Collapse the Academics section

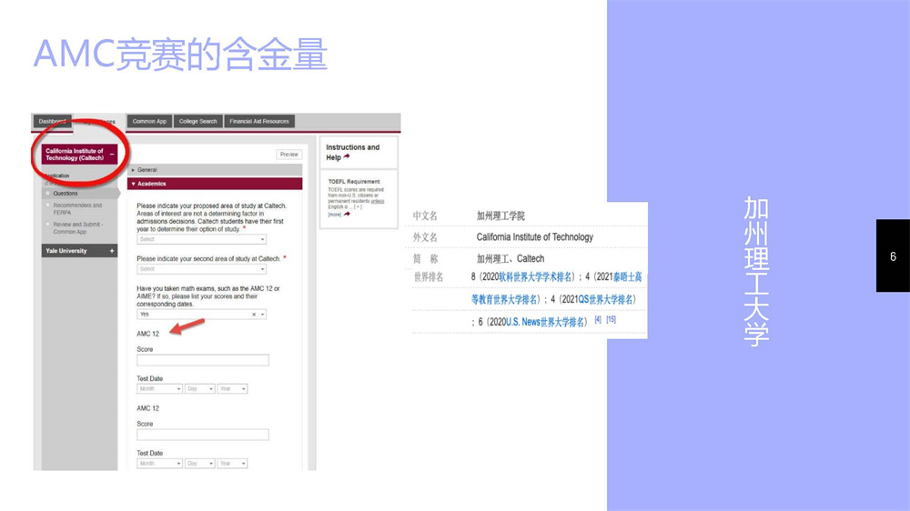click(215, 184)
